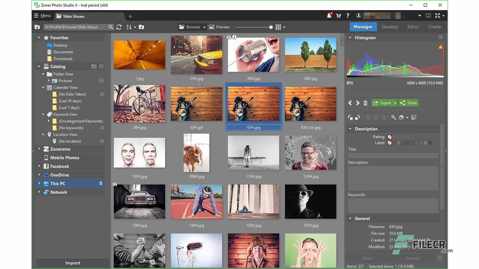479x269 pixels.
Task: Activate fullscreen view with the expand arrows icon
Action: click(438, 16)
